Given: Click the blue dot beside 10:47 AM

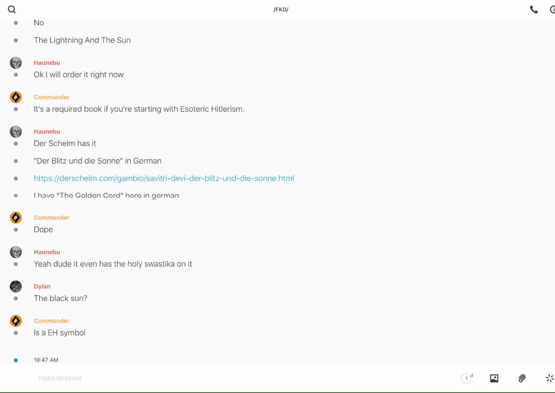Looking at the screenshot, I should [x=16, y=360].
